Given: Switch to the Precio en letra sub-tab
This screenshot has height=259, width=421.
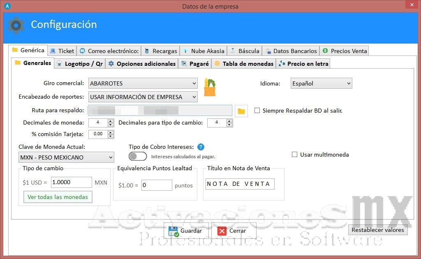Looking at the screenshot, I should pyautogui.click(x=303, y=64).
